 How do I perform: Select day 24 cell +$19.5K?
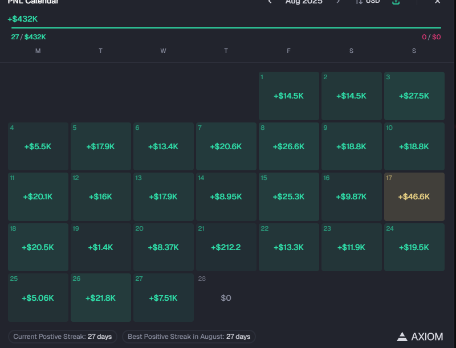(x=414, y=247)
